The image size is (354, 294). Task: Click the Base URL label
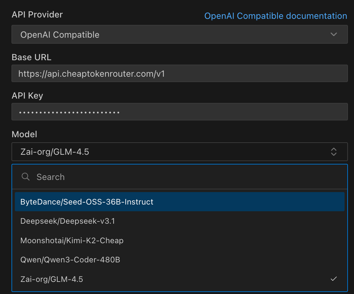click(31, 57)
